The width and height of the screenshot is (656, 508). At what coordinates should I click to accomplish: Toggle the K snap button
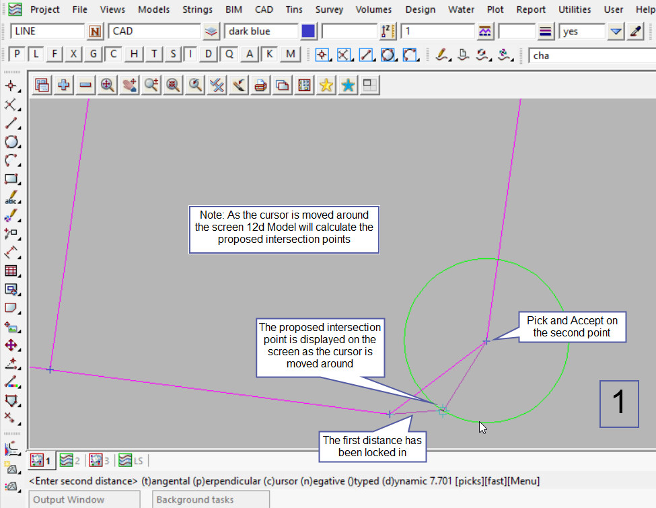(270, 55)
